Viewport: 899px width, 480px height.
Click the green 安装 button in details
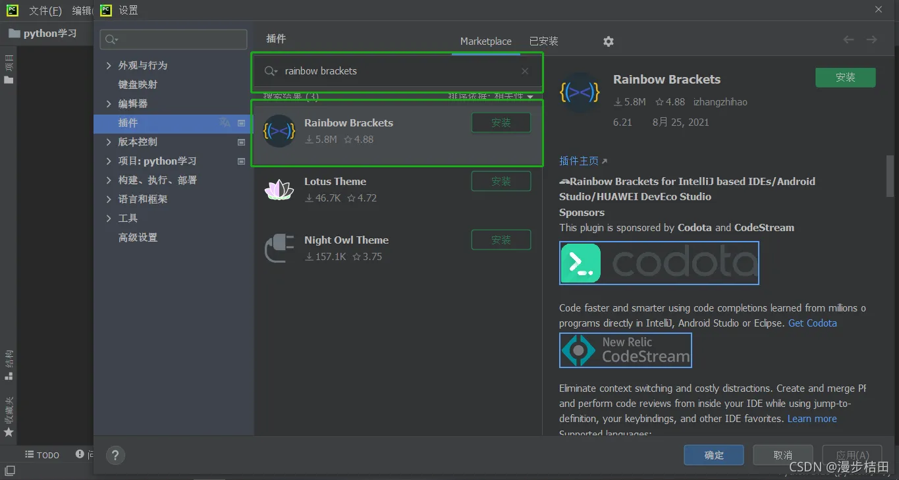click(x=846, y=78)
